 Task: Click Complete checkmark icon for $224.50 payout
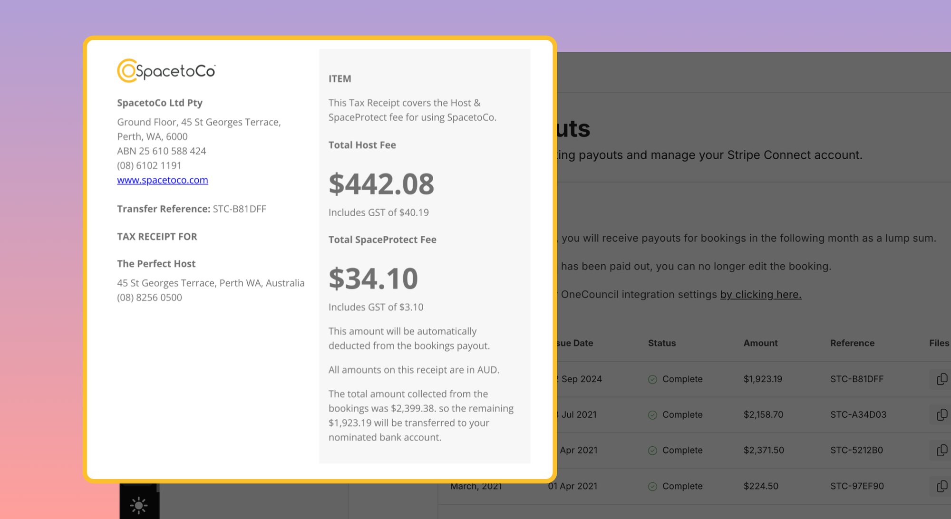click(x=652, y=487)
